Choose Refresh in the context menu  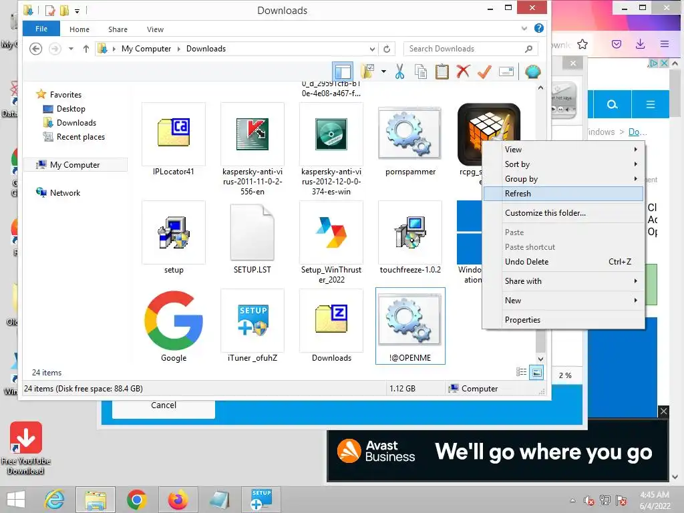tap(563, 194)
